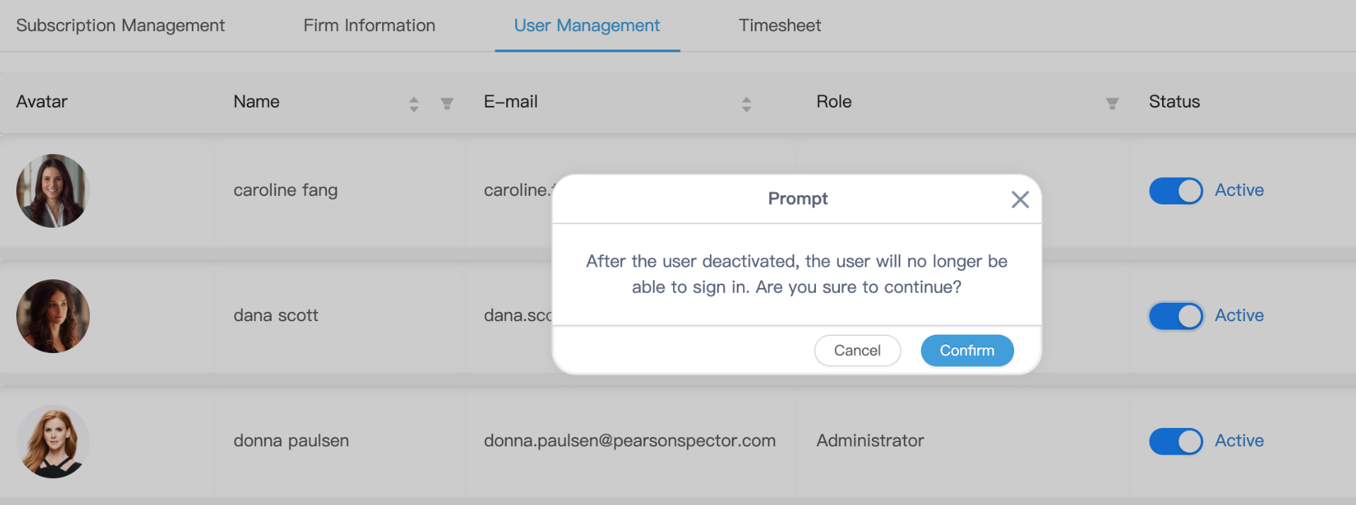Close the Prompt dialog with the X
This screenshot has width=1356, height=505.
click(x=1020, y=199)
